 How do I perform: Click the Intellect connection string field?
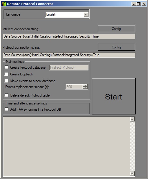(x=69, y=36)
